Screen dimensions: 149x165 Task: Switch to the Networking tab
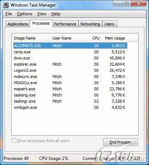coord(90,24)
